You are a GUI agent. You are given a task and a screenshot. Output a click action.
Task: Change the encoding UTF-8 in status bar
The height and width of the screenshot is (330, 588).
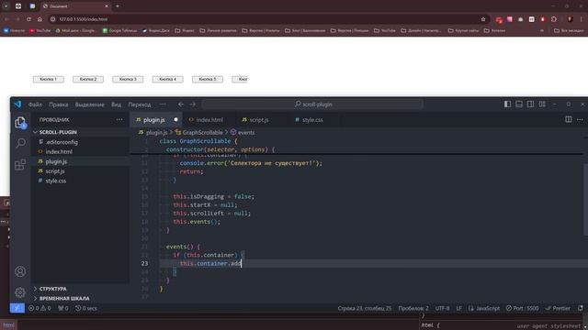click(442, 308)
